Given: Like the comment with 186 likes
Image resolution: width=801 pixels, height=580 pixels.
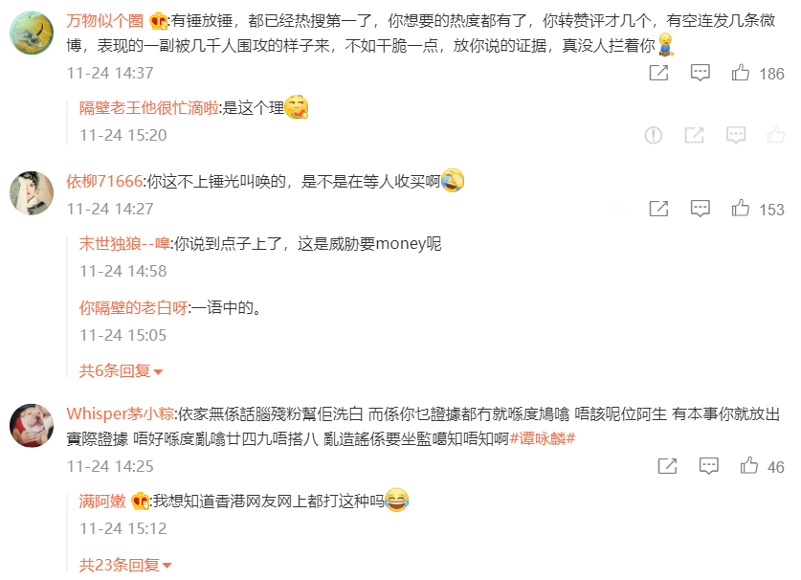Looking at the screenshot, I should 740,73.
